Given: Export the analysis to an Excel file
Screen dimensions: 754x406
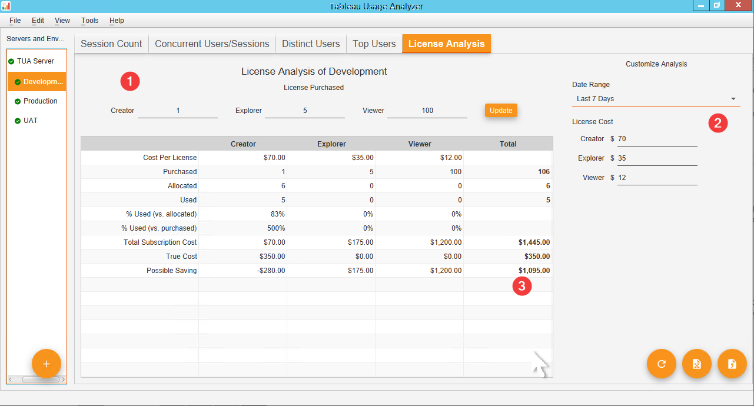Looking at the screenshot, I should pyautogui.click(x=696, y=364).
